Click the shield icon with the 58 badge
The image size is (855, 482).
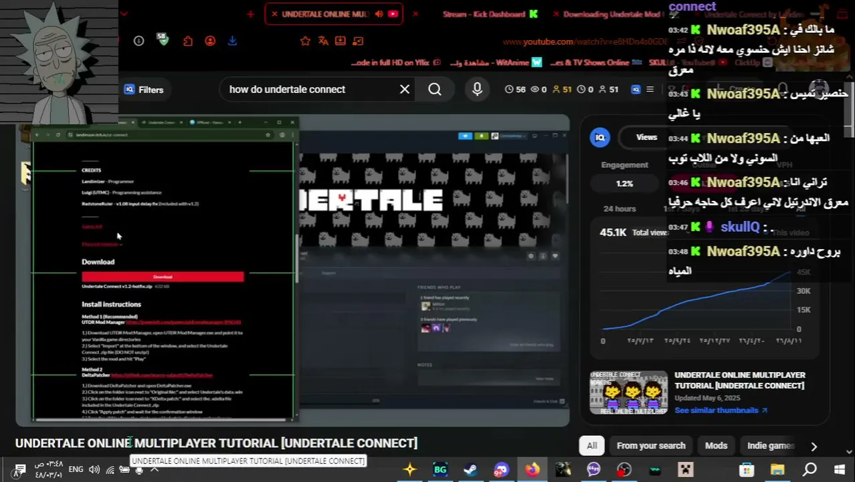click(163, 39)
